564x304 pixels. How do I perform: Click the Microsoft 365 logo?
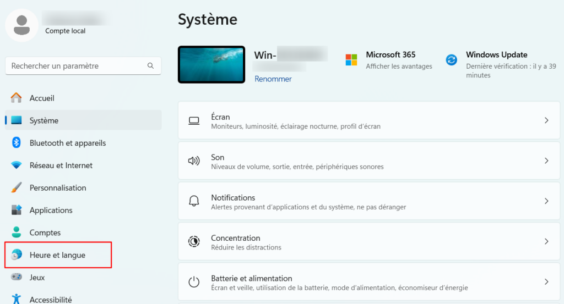(x=351, y=60)
